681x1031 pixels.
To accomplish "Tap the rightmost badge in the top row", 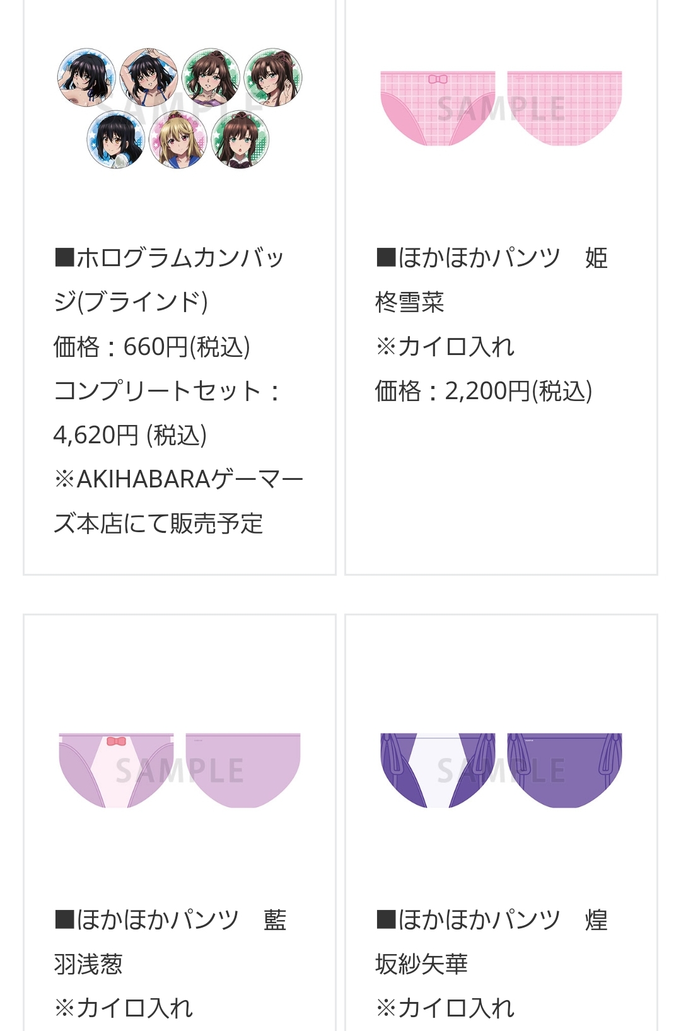I will (273, 78).
